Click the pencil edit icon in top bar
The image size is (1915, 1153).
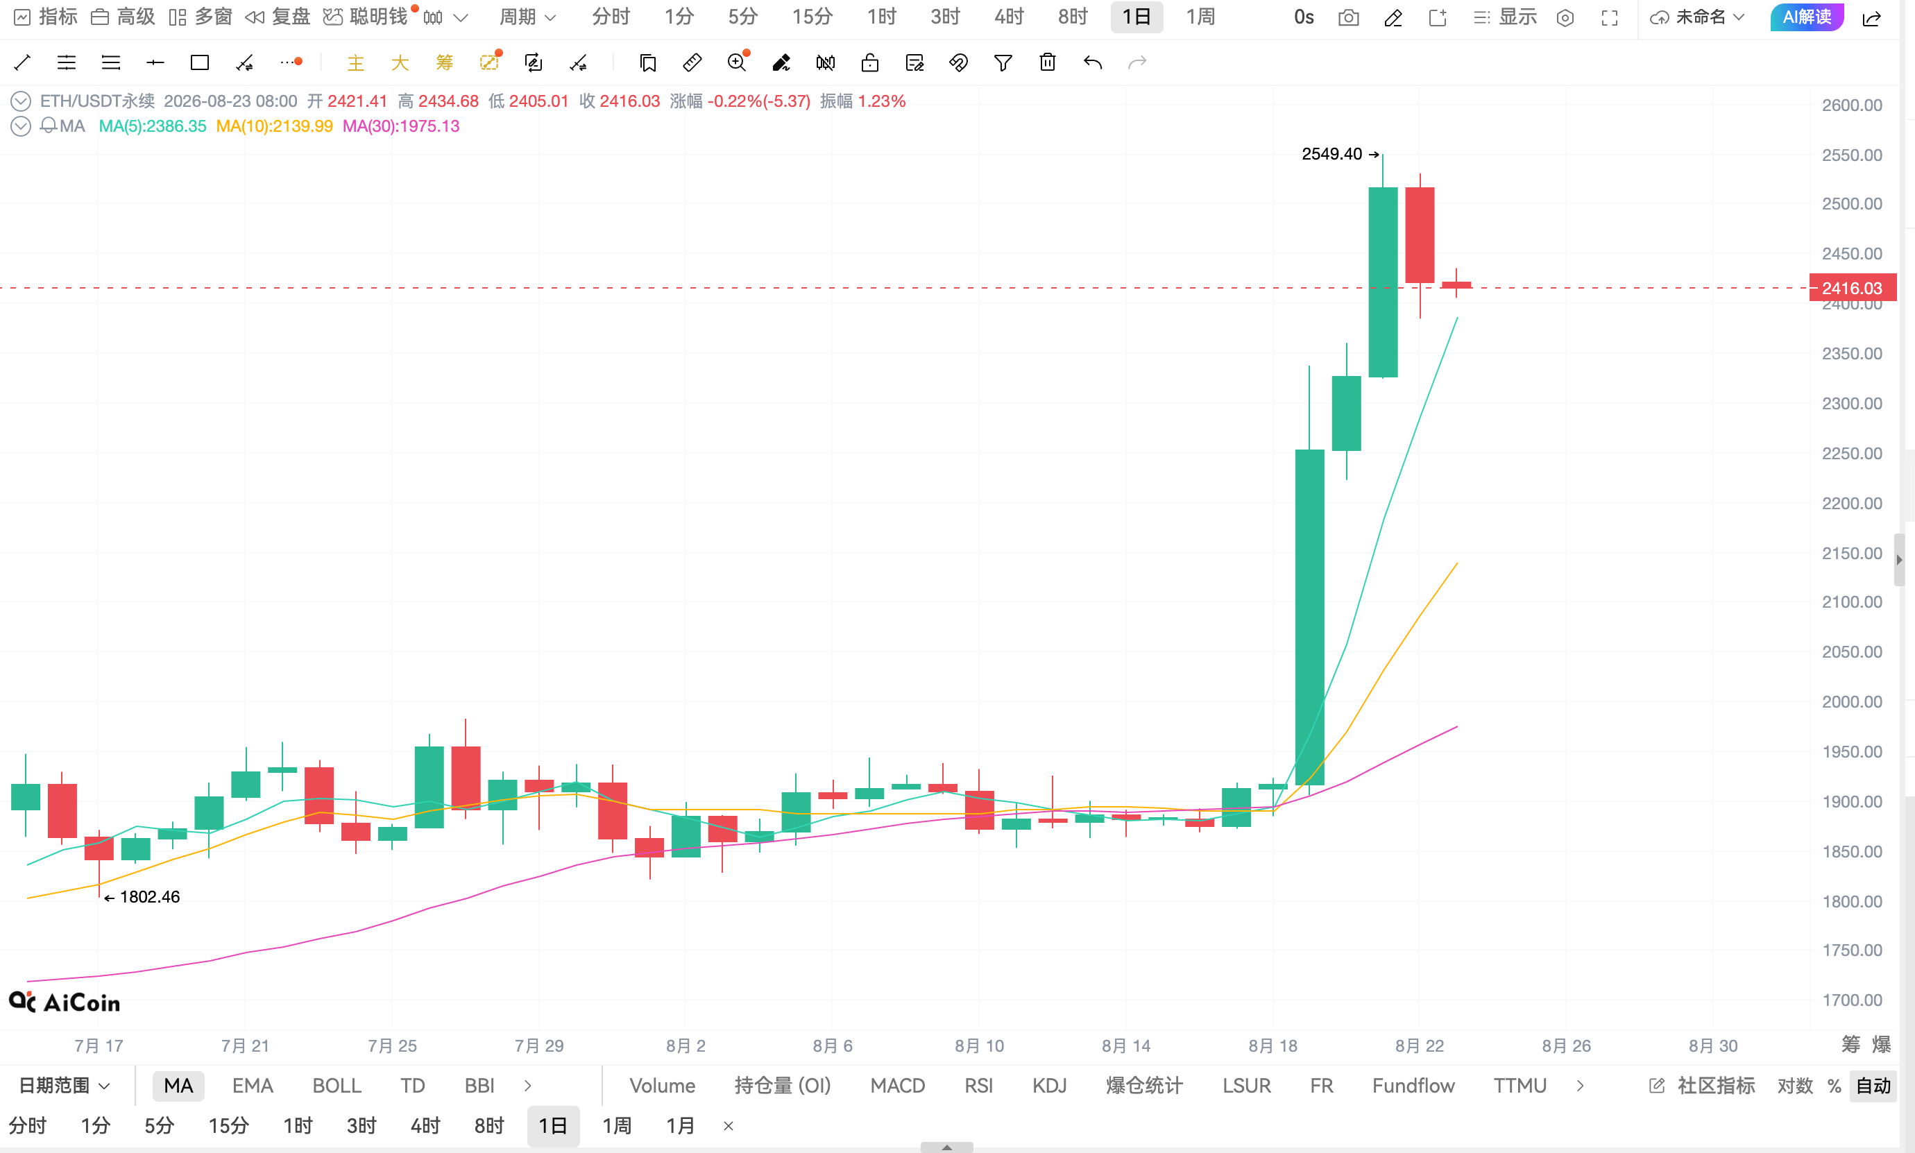pyautogui.click(x=1393, y=17)
